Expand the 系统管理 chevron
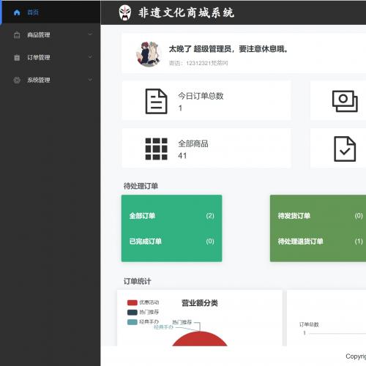 click(90, 80)
